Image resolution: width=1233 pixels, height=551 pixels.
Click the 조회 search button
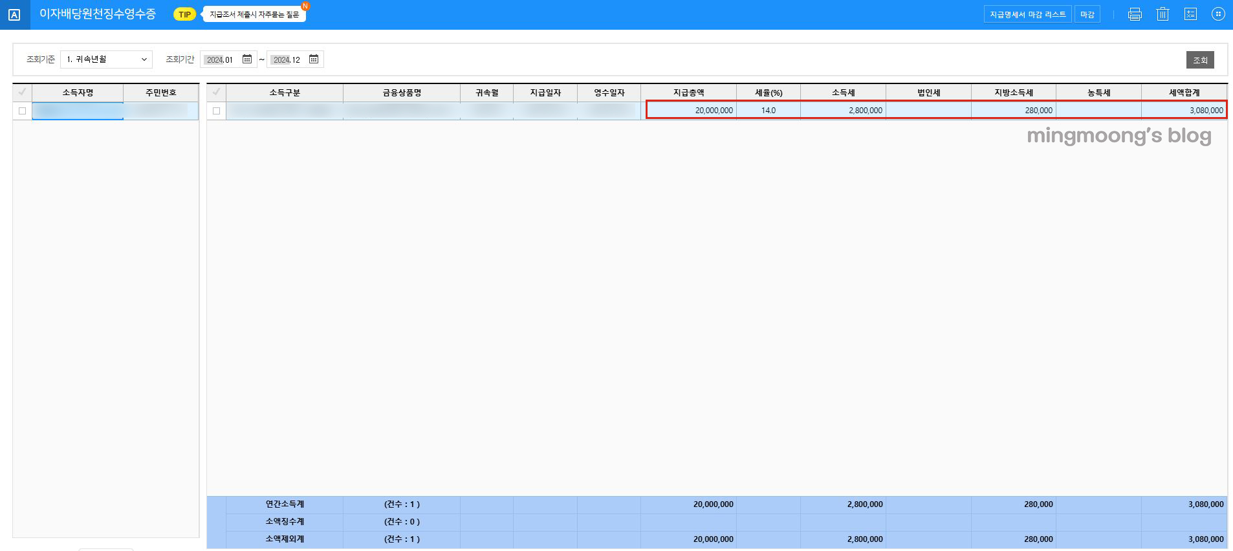coord(1200,59)
